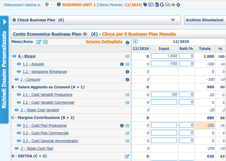Screen dimensions: 226x161
Task: Toggle eye icon for 2.1 - Costi Variabili Produzione
Action: 19,95
